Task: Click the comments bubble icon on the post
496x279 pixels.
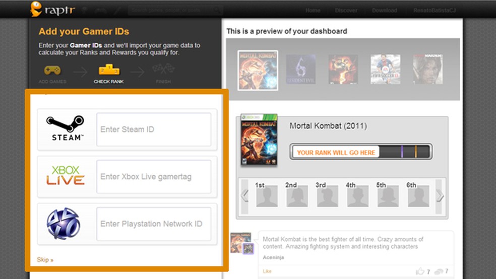Action: 439,271
